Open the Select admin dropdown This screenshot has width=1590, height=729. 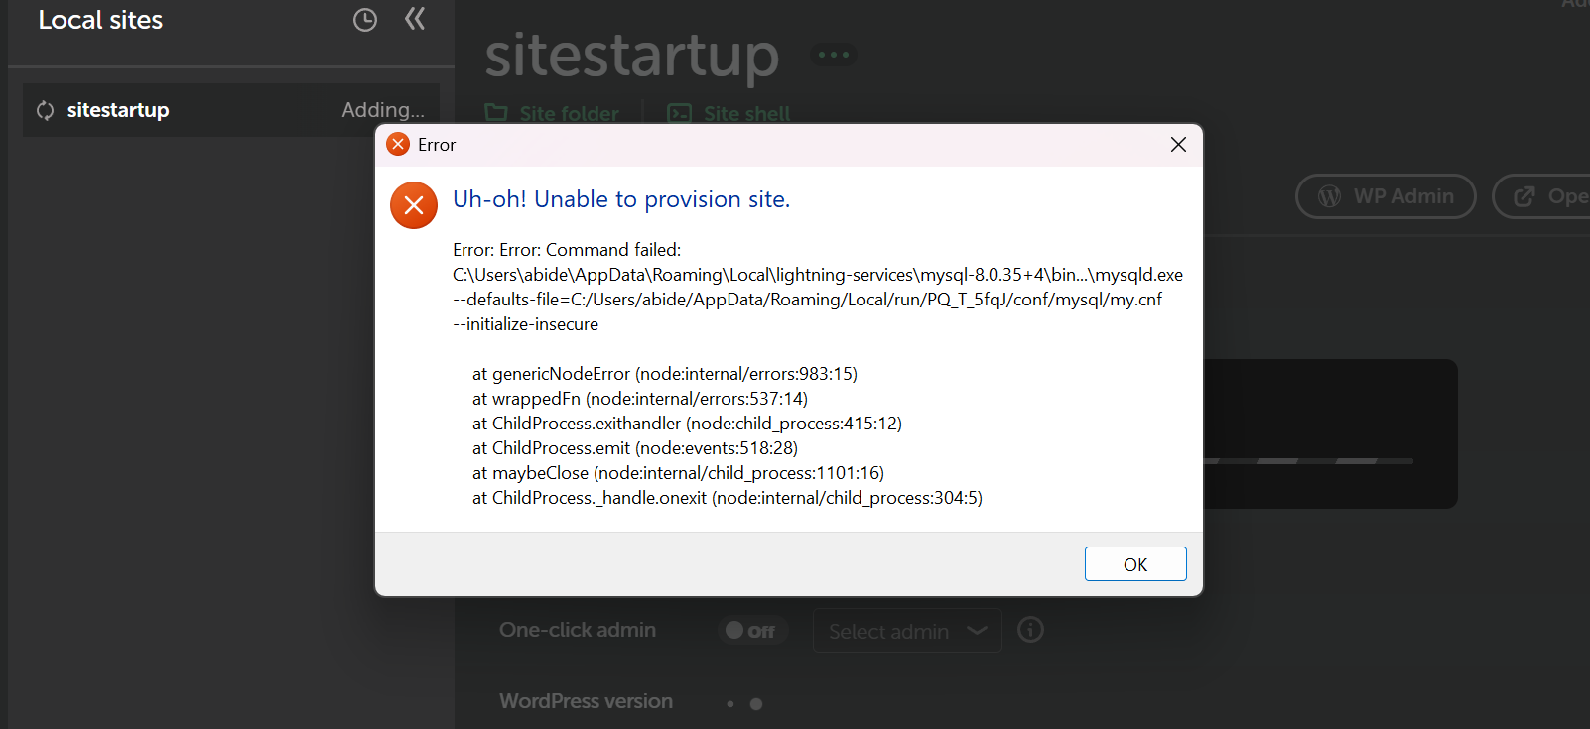pos(906,631)
